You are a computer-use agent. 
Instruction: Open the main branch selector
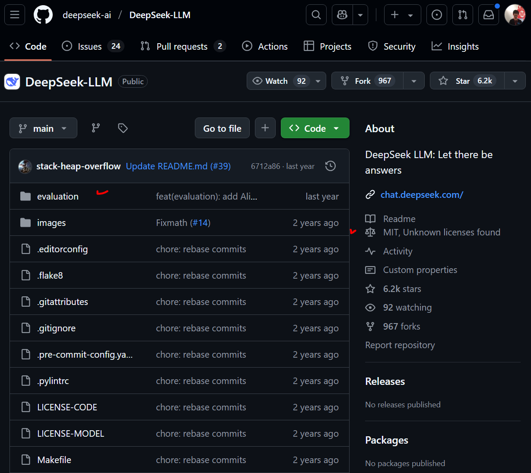[43, 128]
